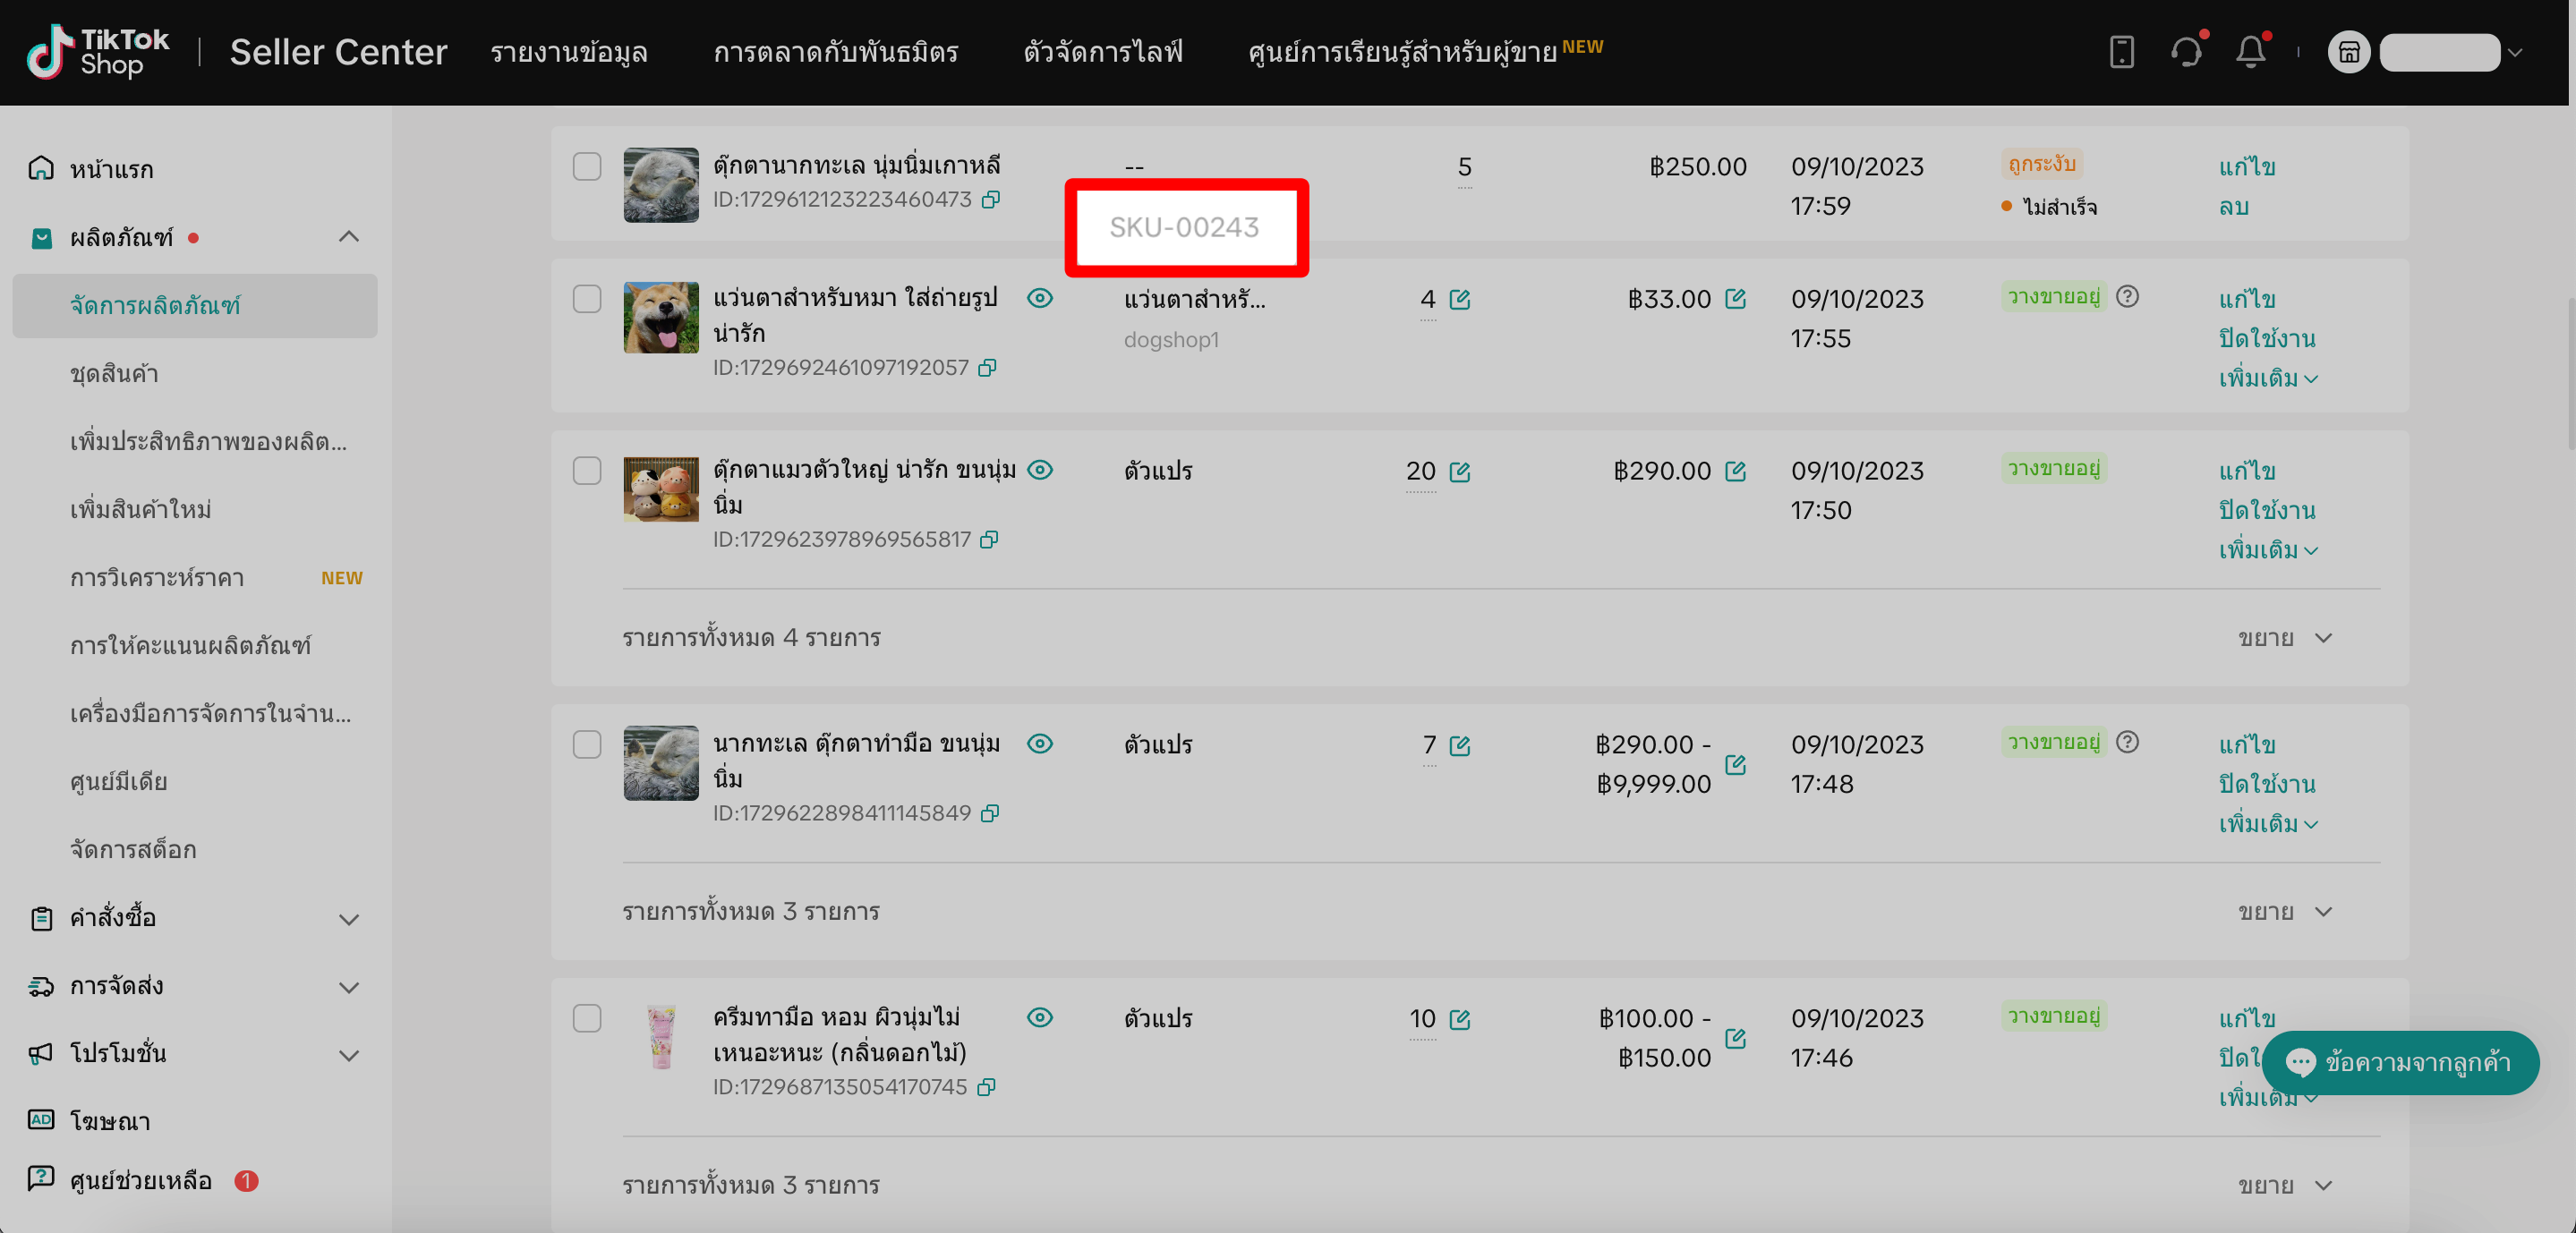
Task: Open the รายงานข้อมูล top menu
Action: pos(569,52)
